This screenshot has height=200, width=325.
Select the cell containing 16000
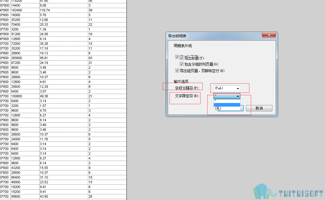25,15
